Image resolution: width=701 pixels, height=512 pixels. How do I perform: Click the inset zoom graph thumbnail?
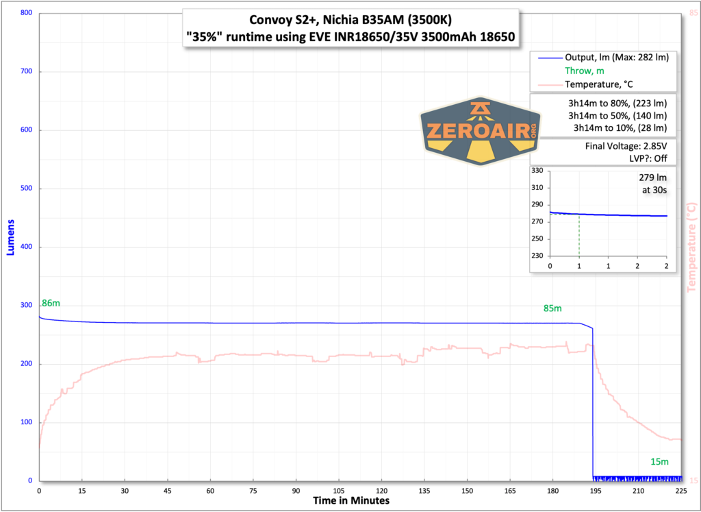[602, 219]
